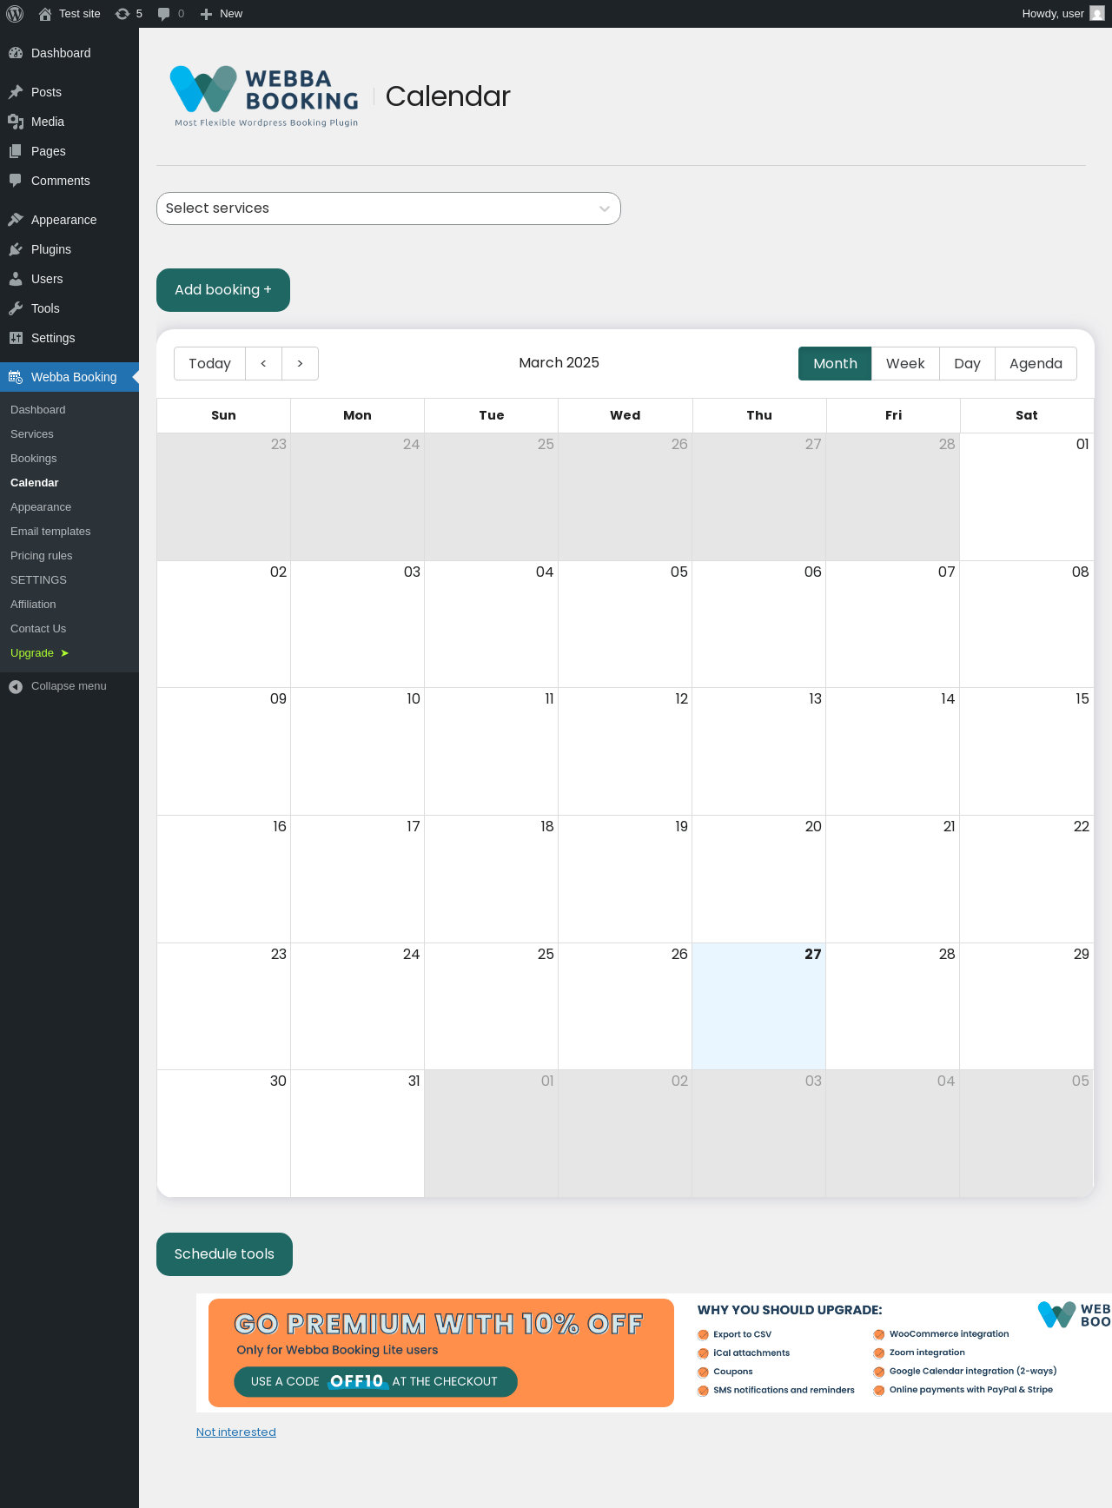
Task: Switch calendar to Agenda view
Action: pyautogui.click(x=1036, y=364)
